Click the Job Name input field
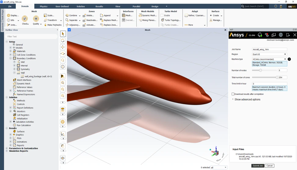 (x=270, y=50)
